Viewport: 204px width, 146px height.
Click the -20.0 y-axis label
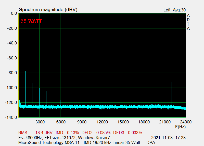(x=12, y=28)
